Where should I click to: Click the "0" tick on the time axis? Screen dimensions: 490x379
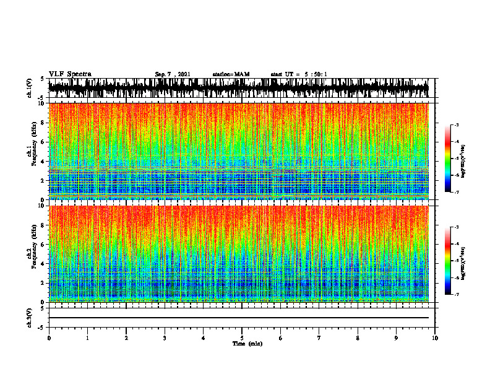click(x=49, y=338)
